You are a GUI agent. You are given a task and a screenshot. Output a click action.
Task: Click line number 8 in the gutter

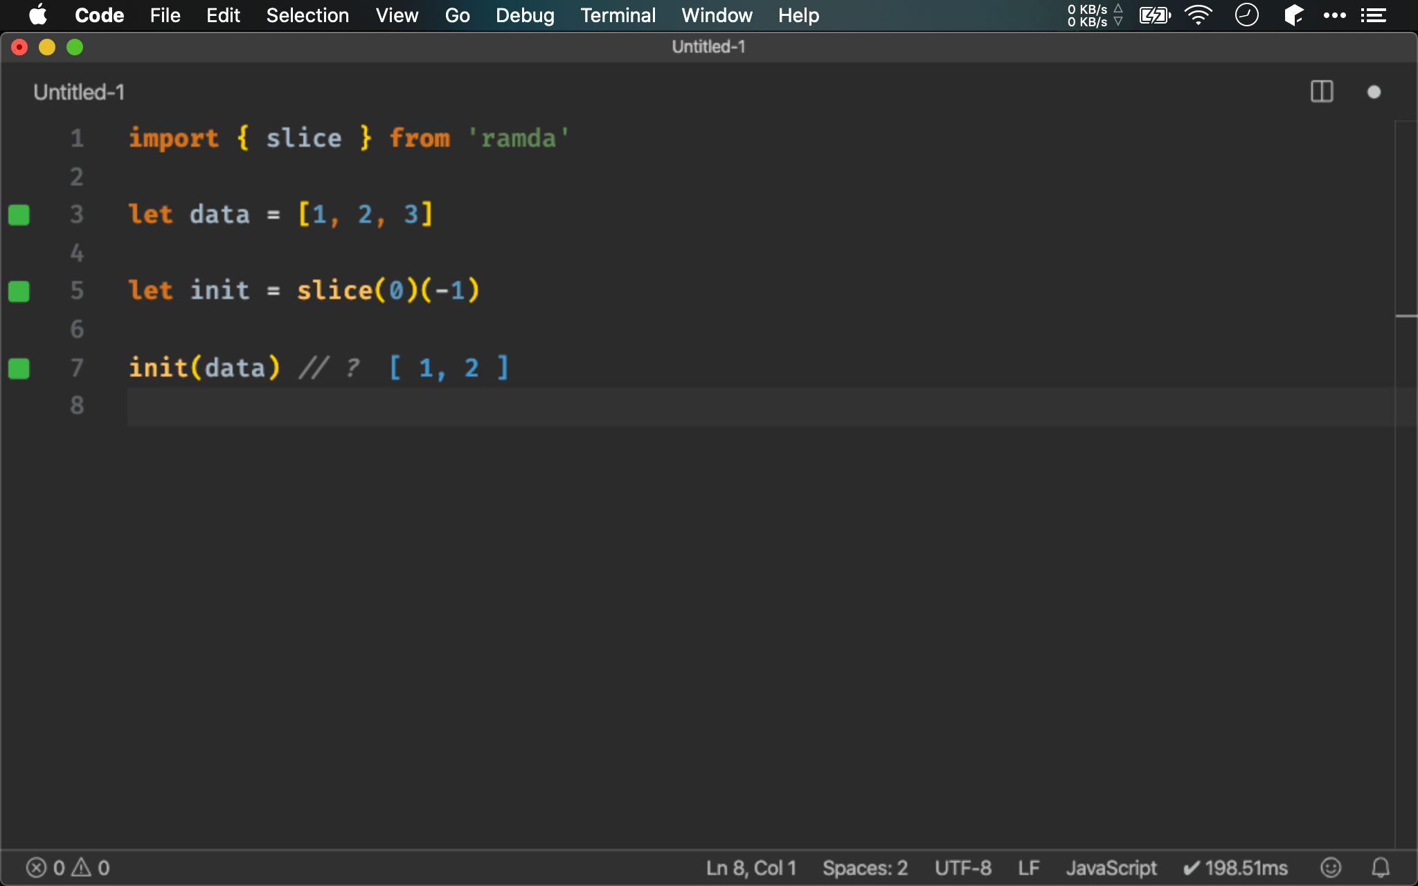point(77,405)
